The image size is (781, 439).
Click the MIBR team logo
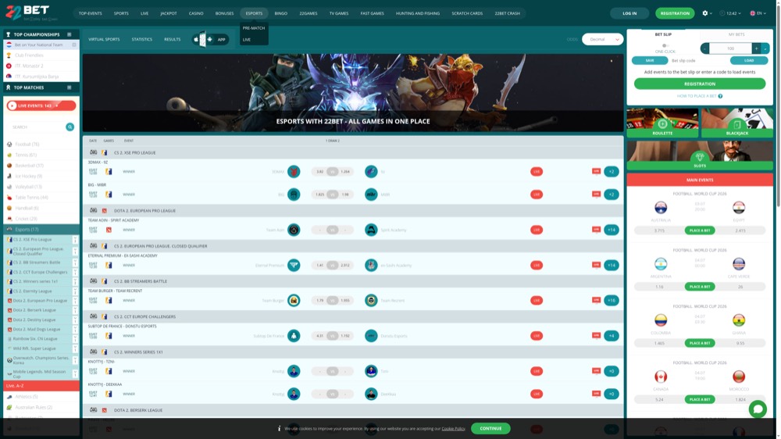(x=371, y=195)
